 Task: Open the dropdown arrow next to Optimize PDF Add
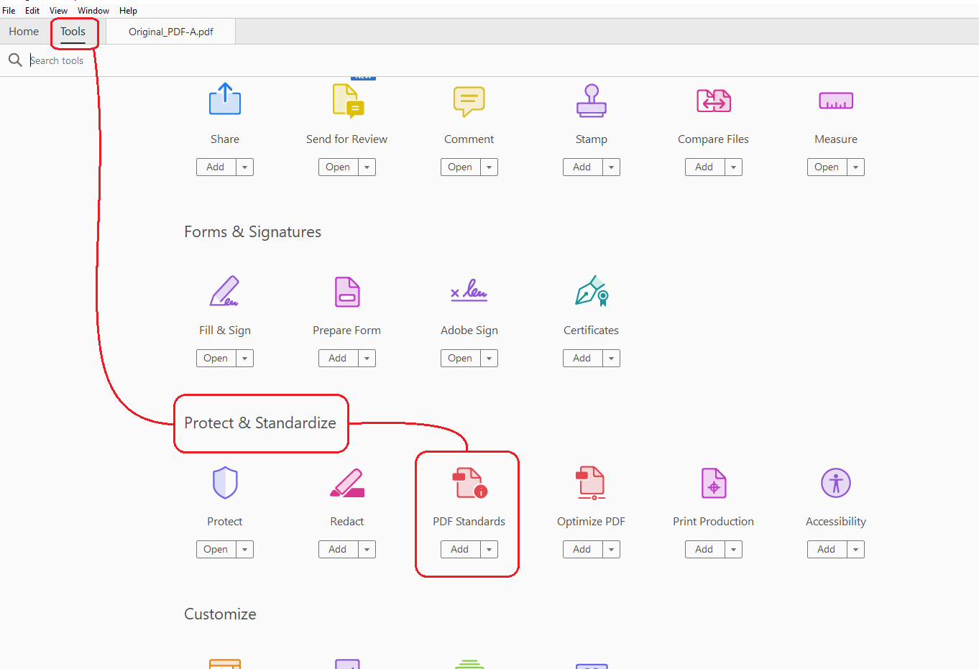point(611,549)
